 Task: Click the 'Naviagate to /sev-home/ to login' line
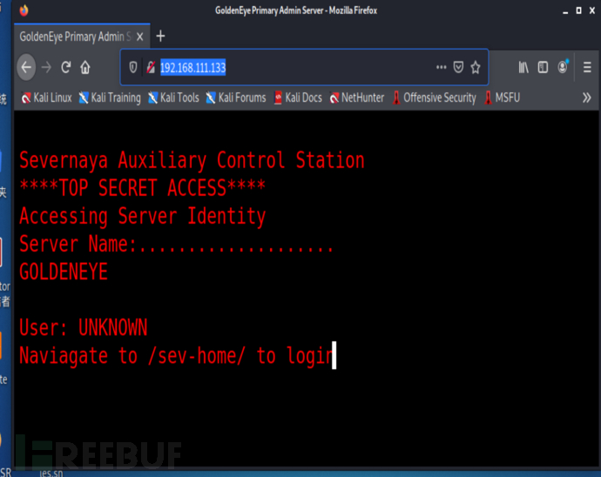pyautogui.click(x=177, y=356)
